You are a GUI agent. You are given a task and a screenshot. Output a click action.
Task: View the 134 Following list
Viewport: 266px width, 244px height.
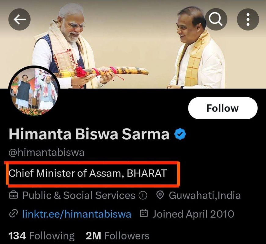point(42,236)
